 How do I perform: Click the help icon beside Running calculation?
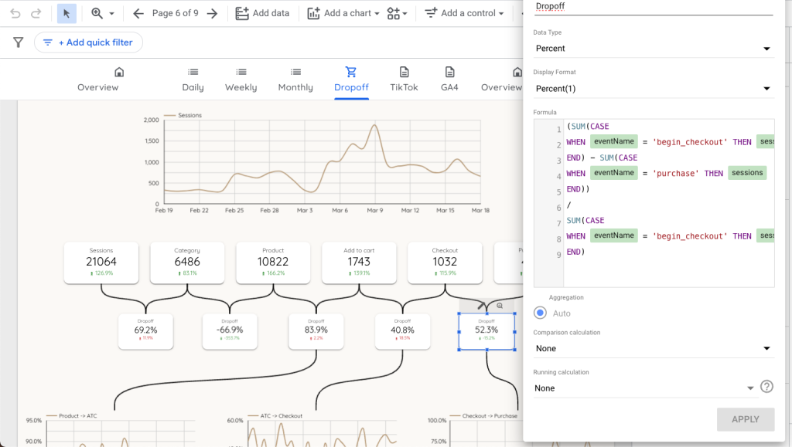point(766,388)
